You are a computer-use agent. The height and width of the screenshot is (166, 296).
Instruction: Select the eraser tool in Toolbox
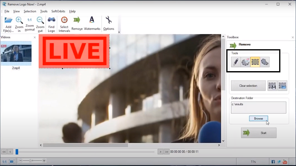245,62
